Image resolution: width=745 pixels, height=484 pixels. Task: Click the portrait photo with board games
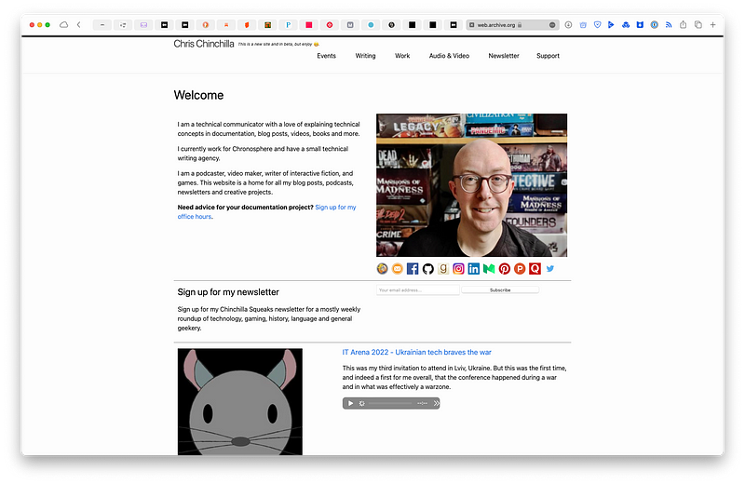[472, 185]
